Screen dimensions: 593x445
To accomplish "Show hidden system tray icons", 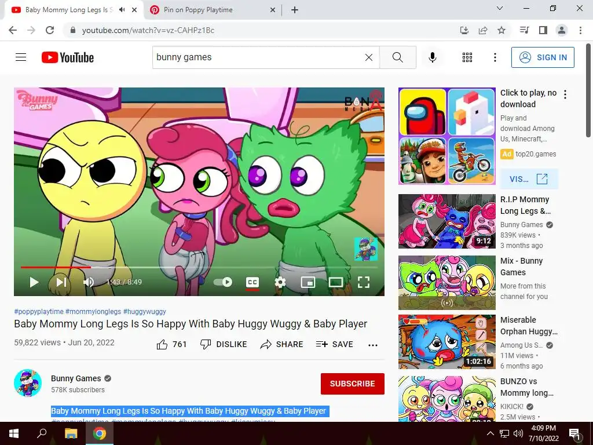I will coord(490,433).
